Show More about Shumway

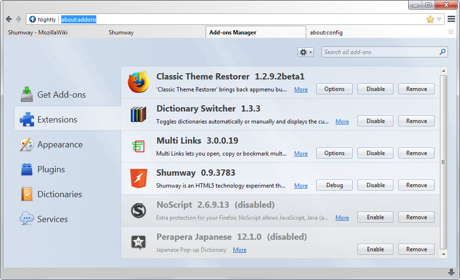click(301, 186)
